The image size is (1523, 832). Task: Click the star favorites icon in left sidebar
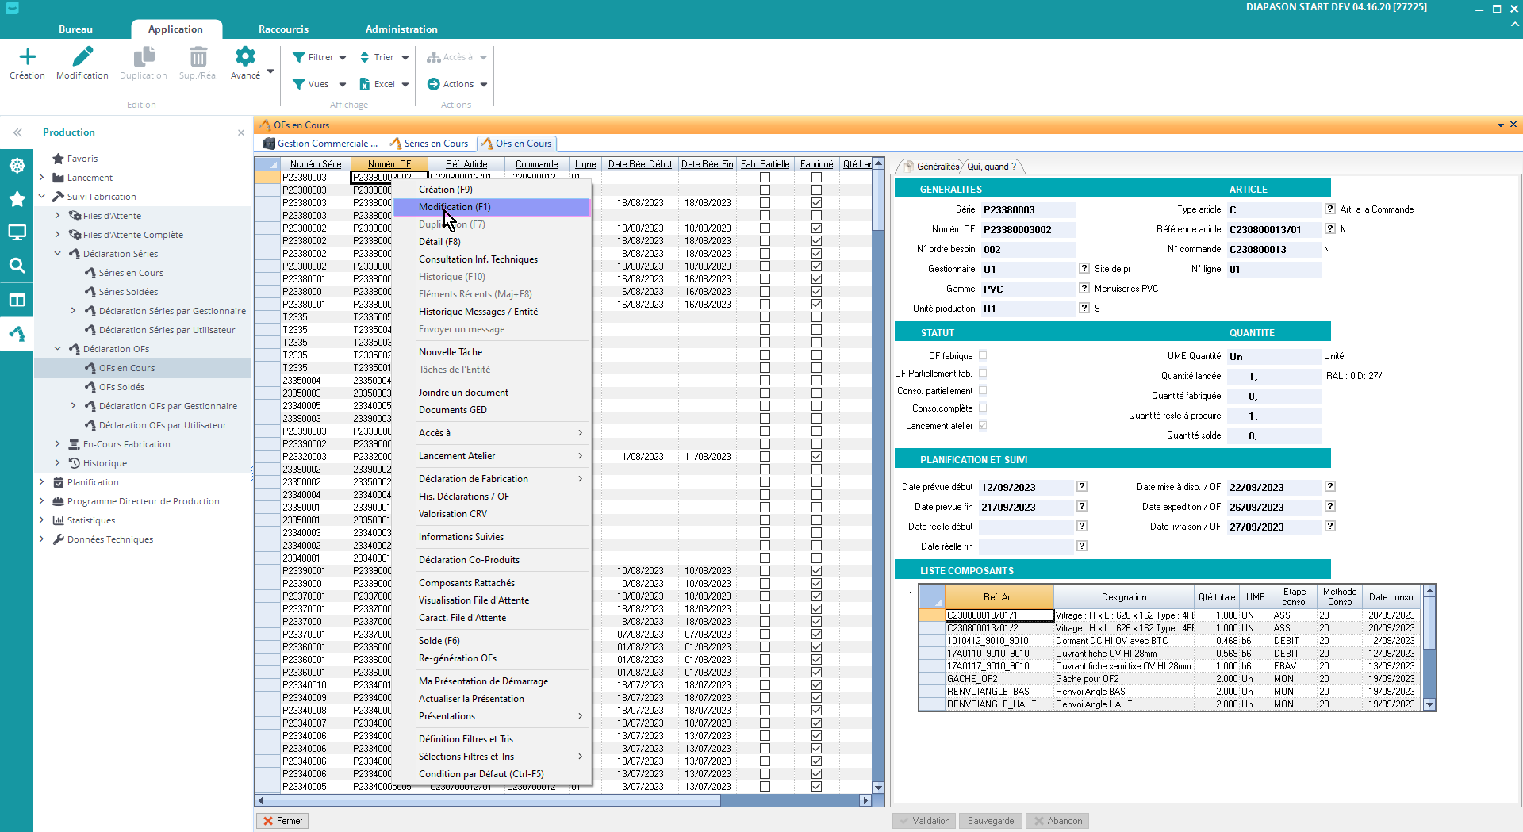click(17, 199)
